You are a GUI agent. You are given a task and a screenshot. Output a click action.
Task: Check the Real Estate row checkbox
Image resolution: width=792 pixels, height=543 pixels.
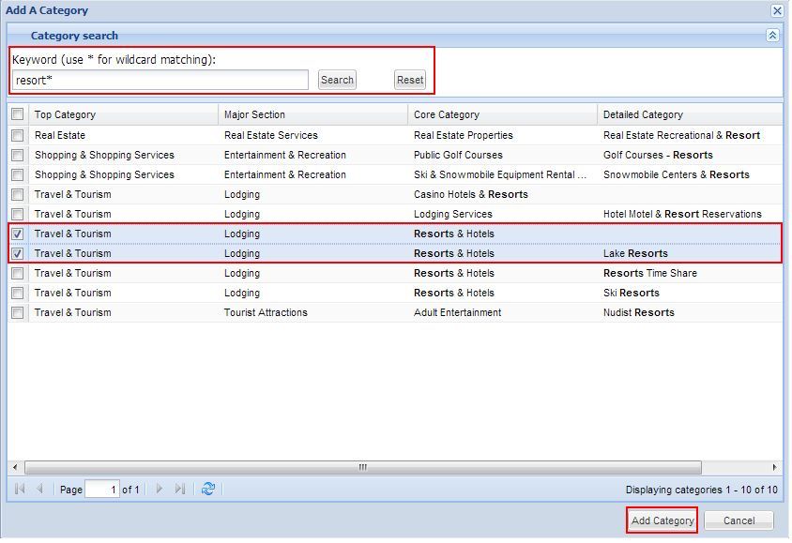(x=18, y=135)
